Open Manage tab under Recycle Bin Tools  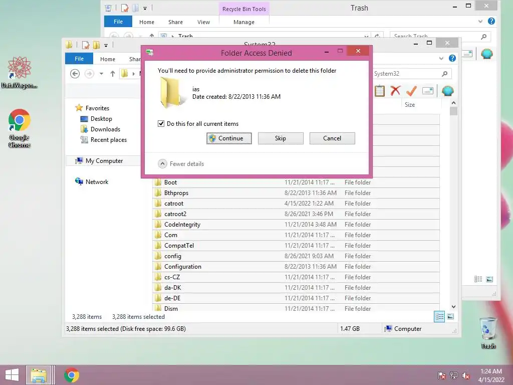pos(244,22)
